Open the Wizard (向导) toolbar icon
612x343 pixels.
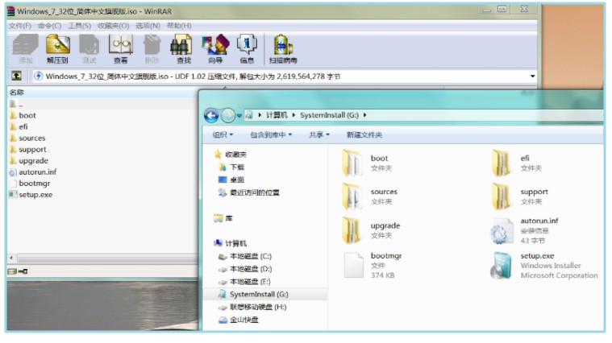click(215, 48)
